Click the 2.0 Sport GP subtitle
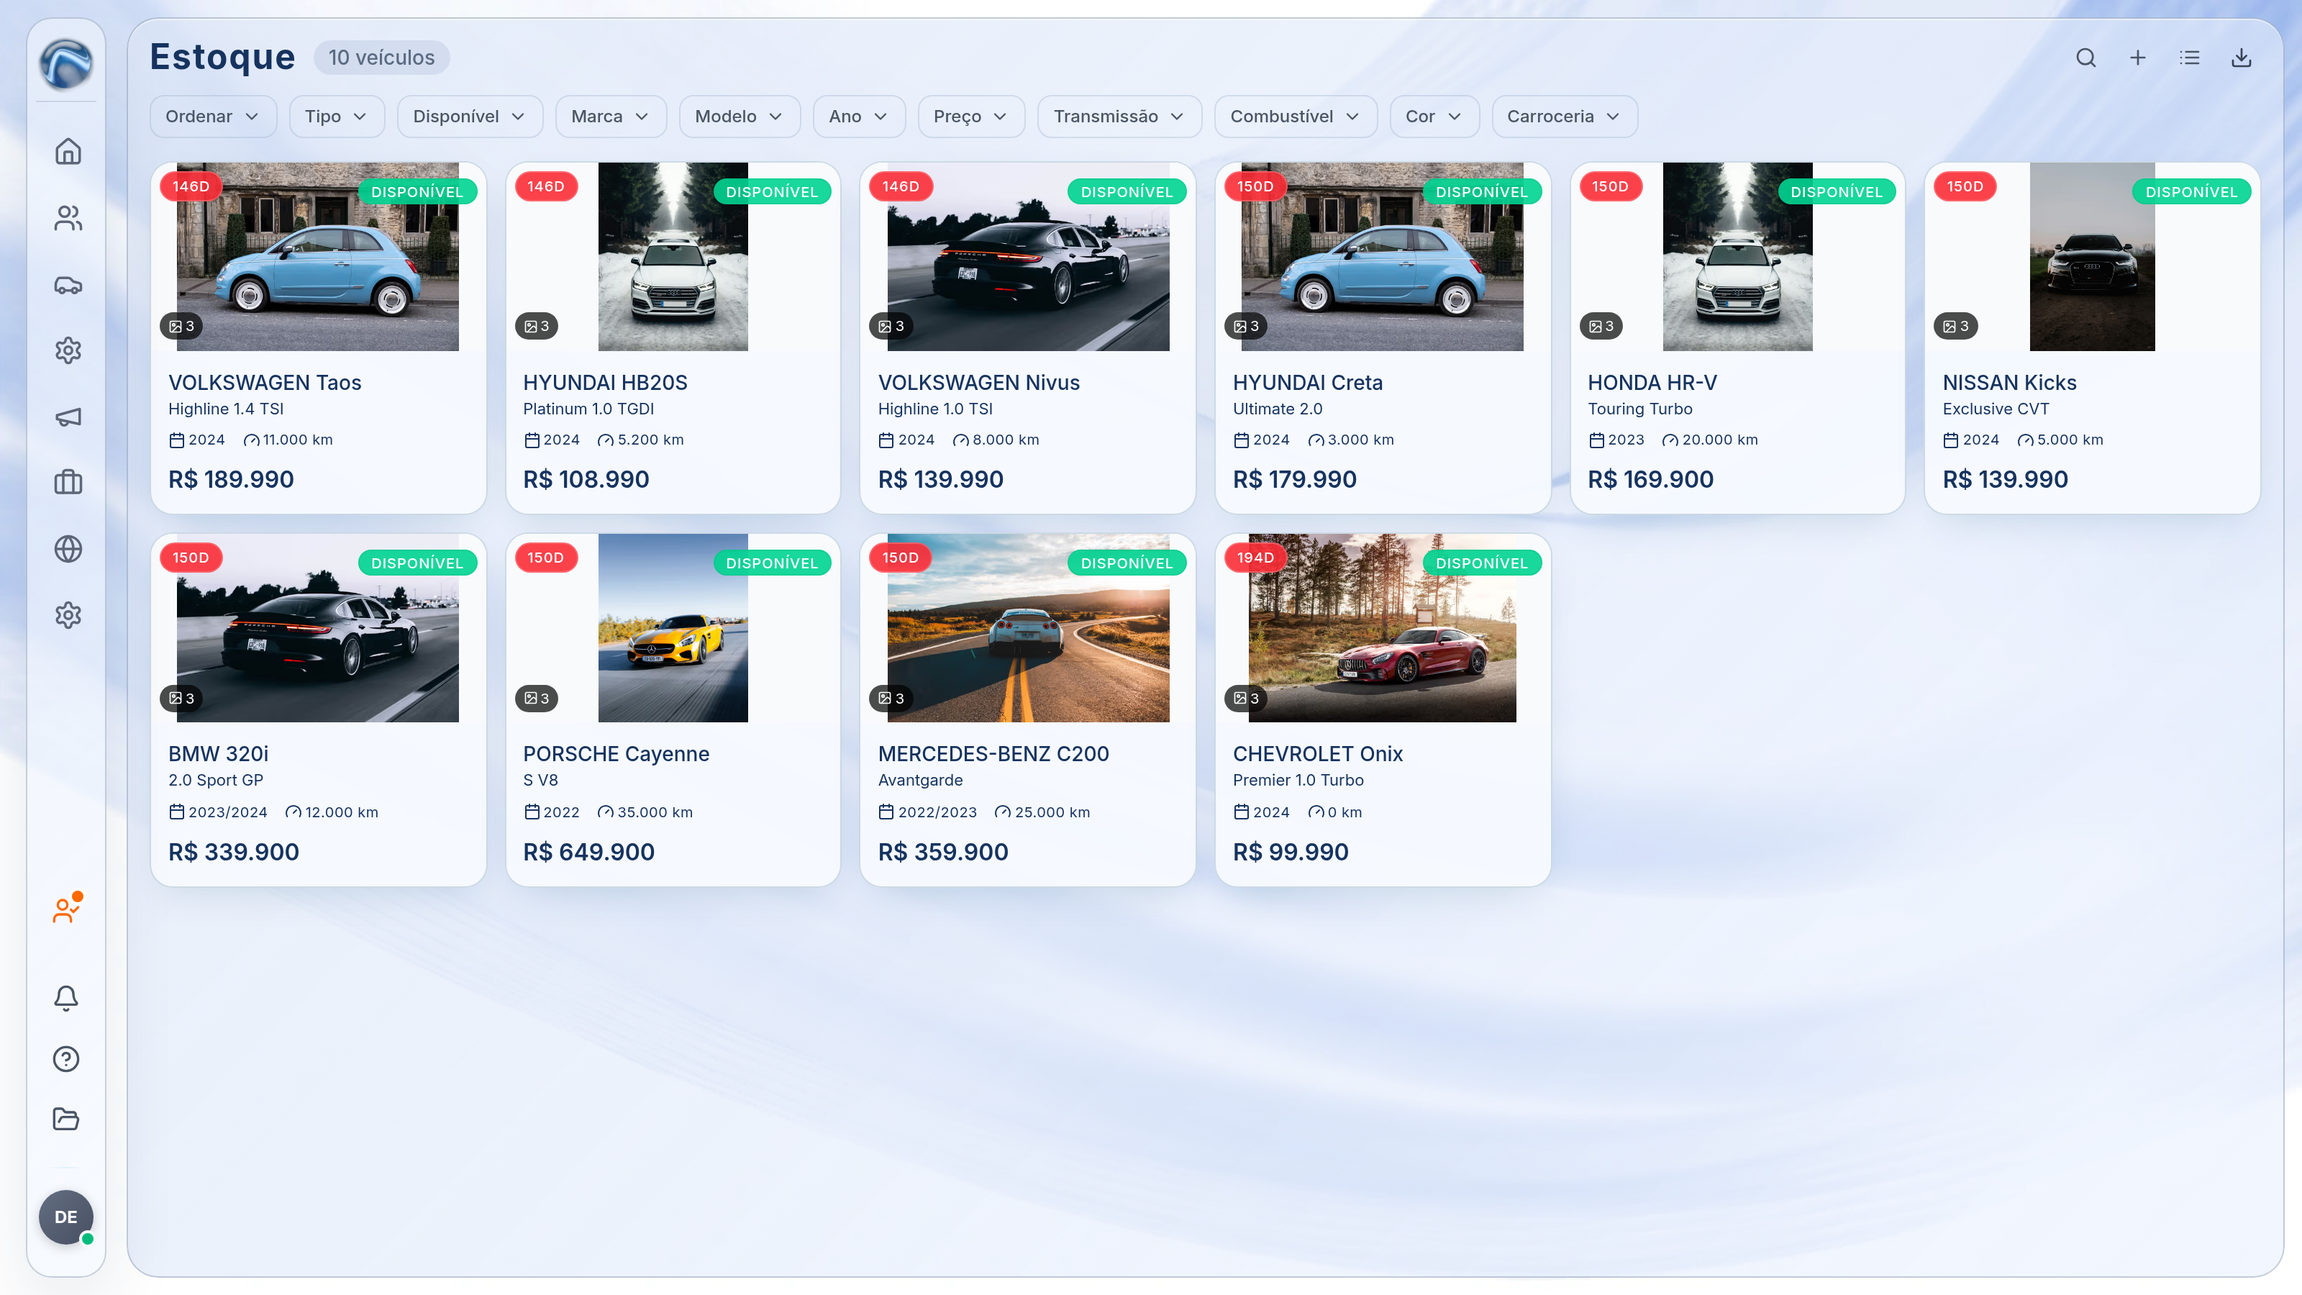This screenshot has width=2302, height=1295. (215, 780)
